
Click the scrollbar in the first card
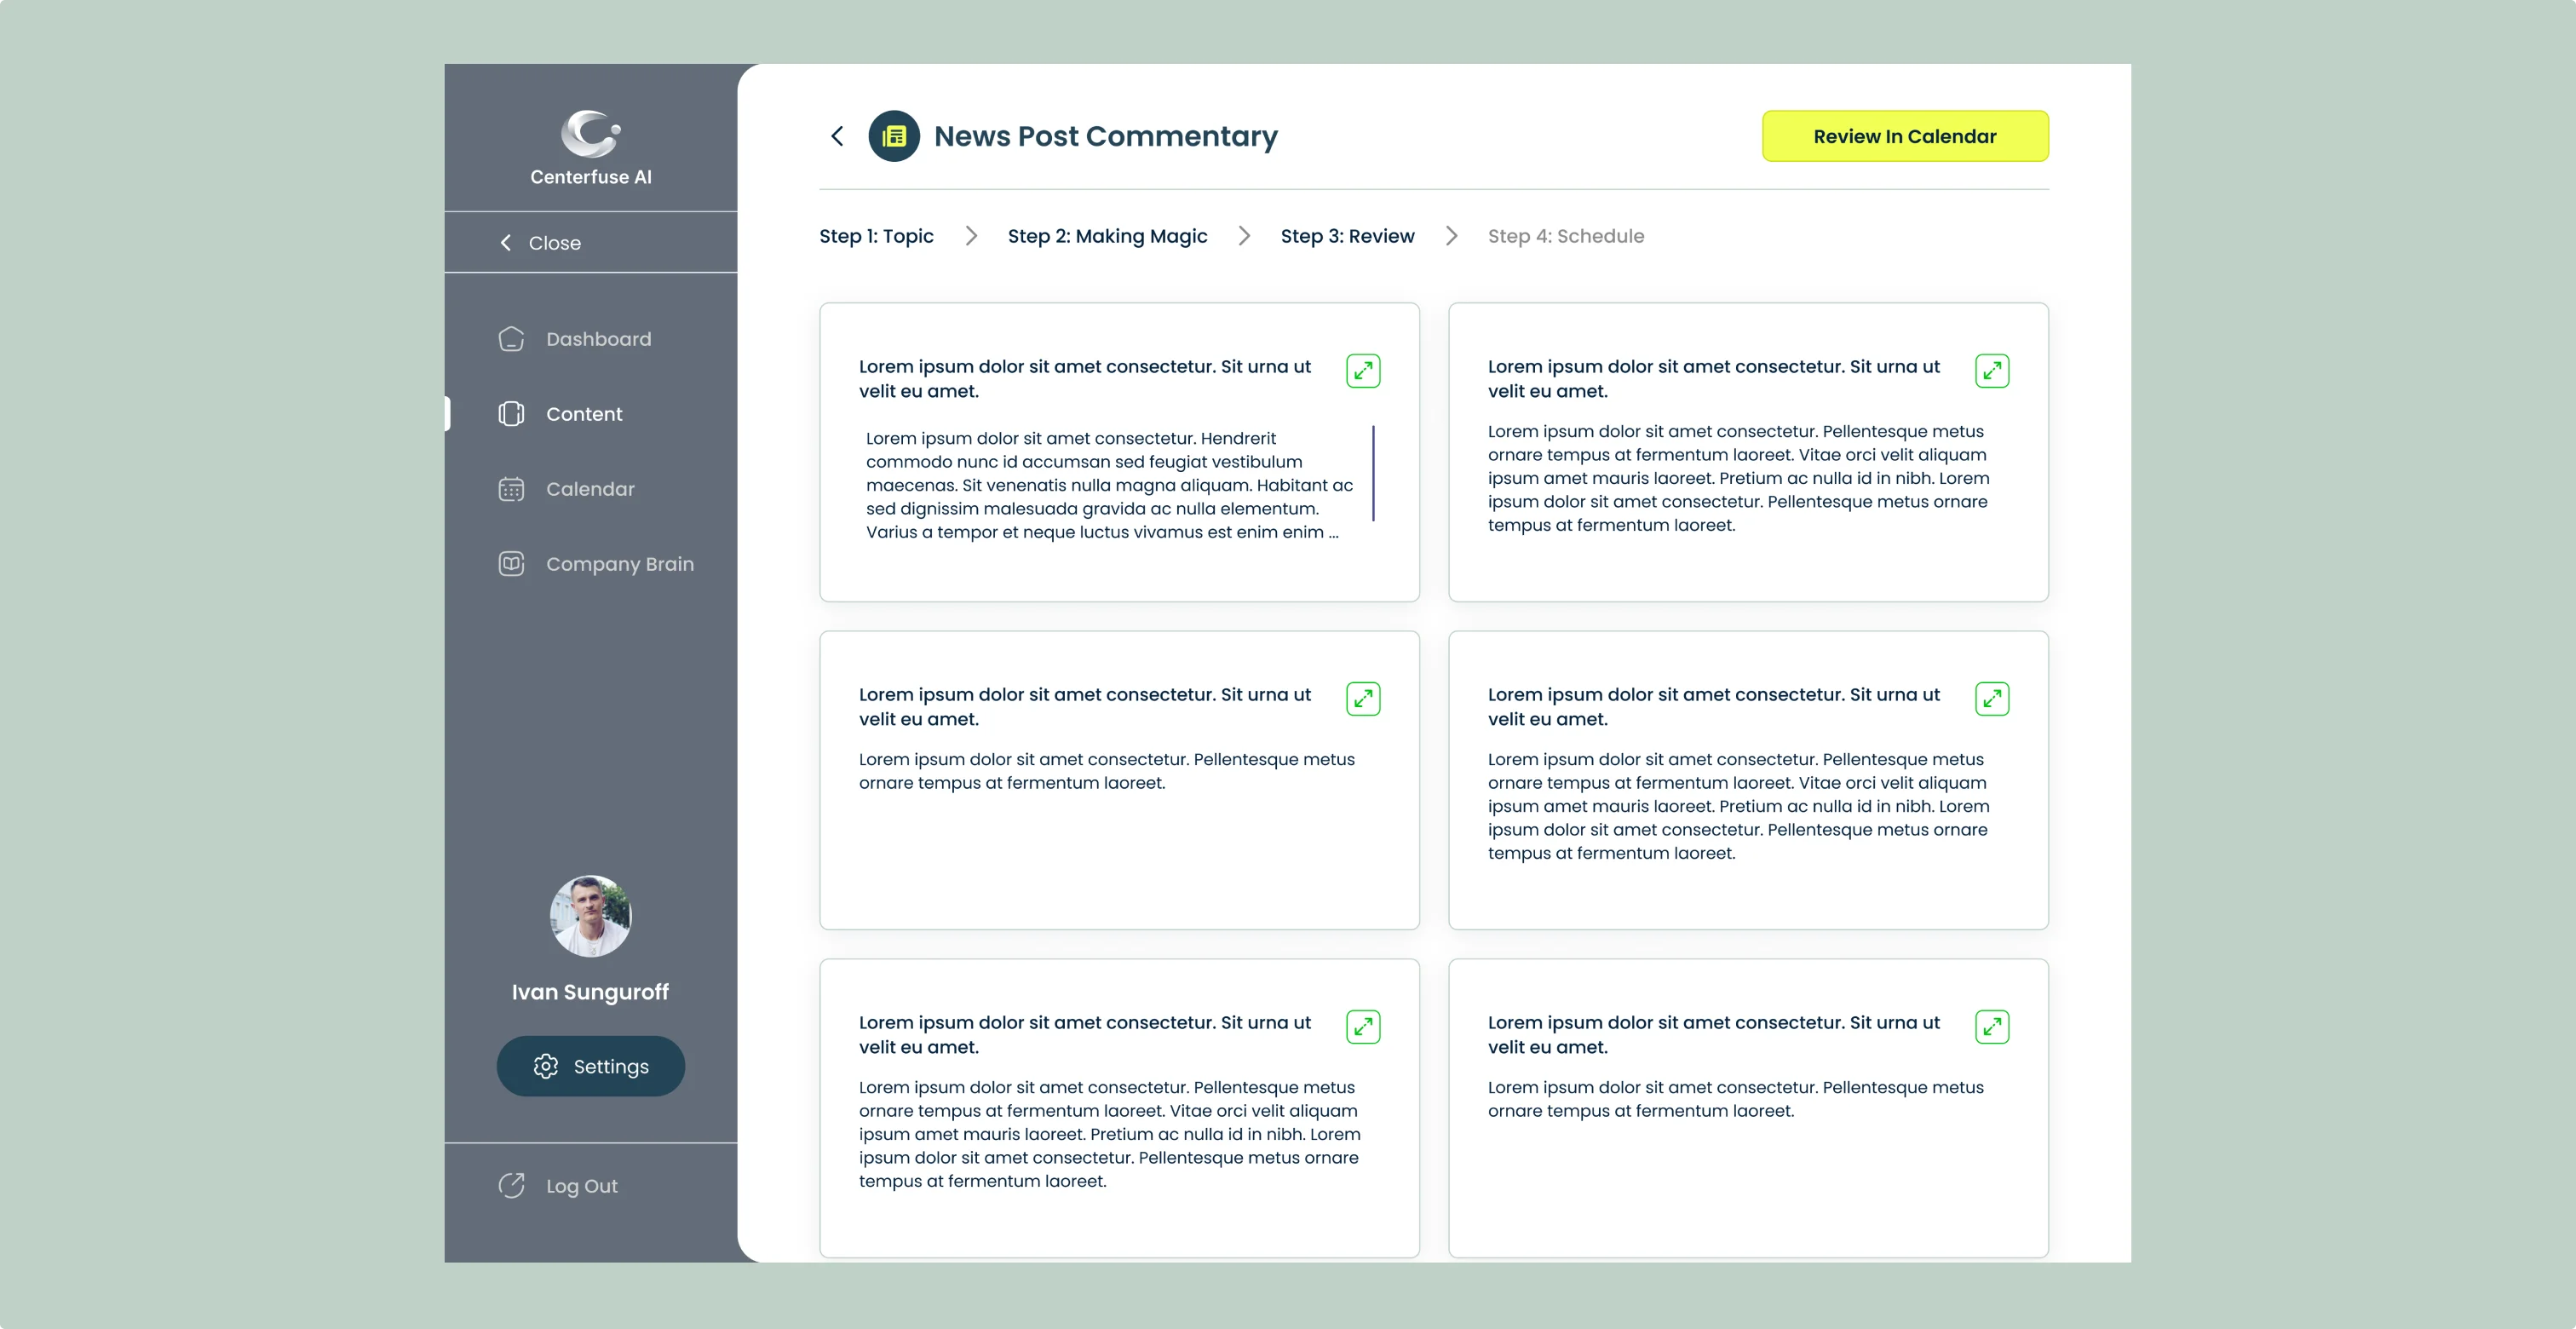(x=1373, y=473)
